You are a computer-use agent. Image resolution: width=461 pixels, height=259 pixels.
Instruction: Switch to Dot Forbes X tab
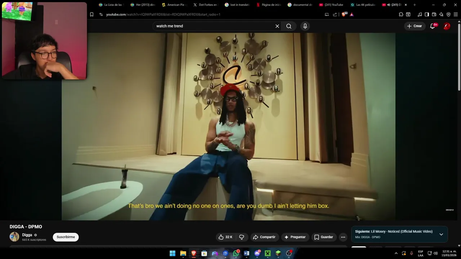[205, 5]
